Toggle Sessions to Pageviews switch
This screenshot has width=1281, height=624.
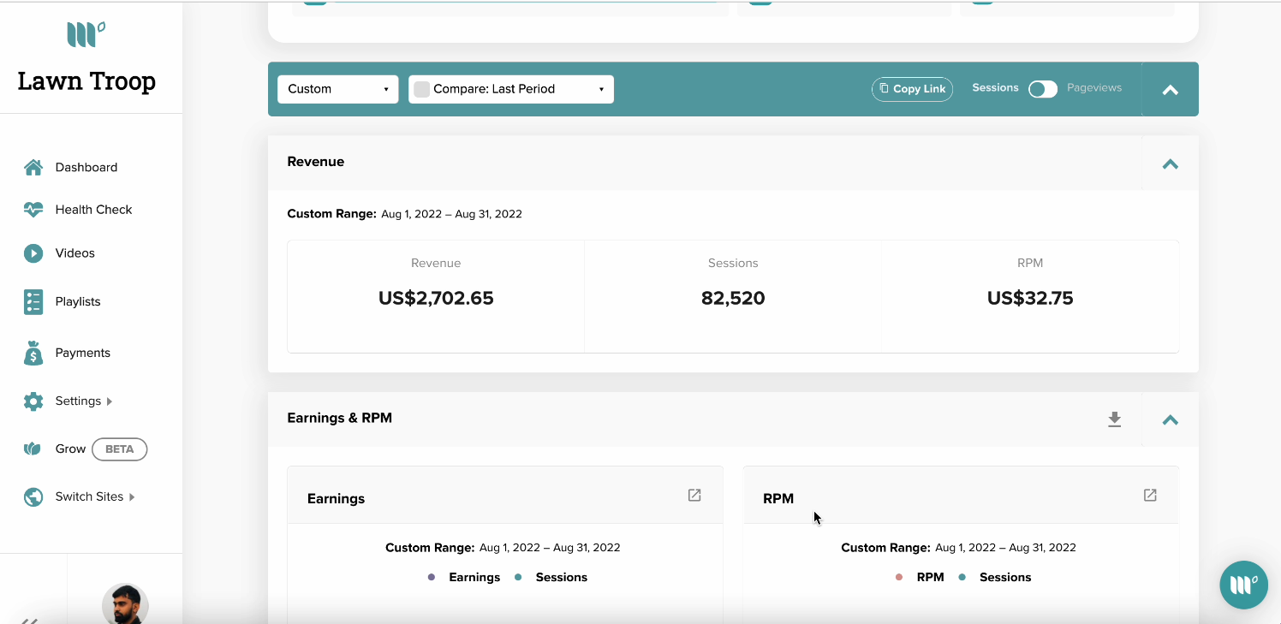1043,89
